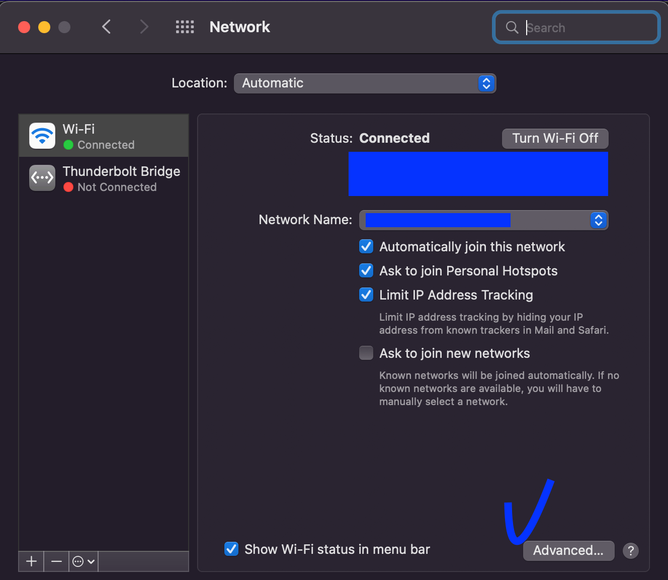The image size is (668, 580).
Task: Open the Network Name dropdown
Action: [483, 220]
